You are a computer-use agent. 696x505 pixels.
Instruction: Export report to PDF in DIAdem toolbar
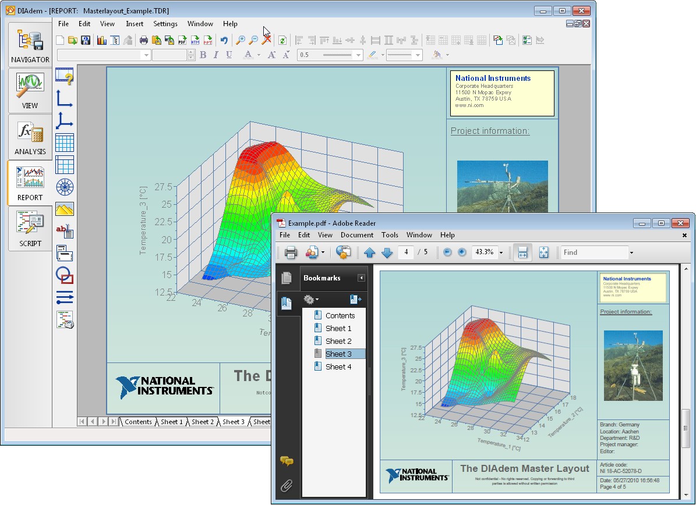click(x=182, y=40)
